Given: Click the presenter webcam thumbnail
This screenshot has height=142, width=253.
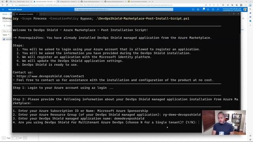Looking at the screenshot, I should pyautogui.click(x=224, y=123).
